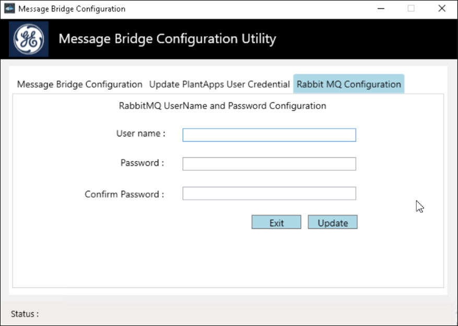
Task: Minimize the Message Bridge Configuration window
Action: coord(381,8)
